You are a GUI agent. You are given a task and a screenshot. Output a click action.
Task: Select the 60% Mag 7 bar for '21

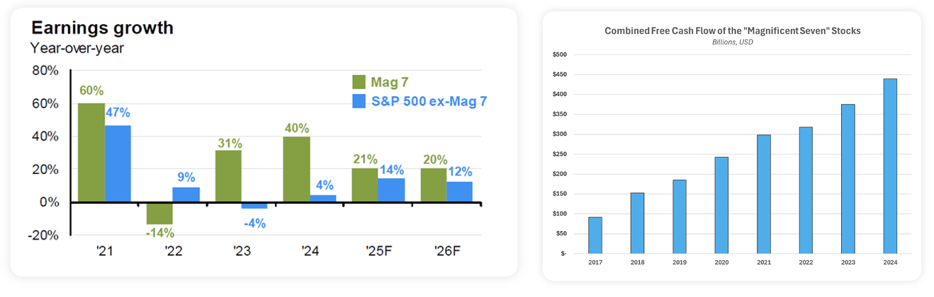91,153
